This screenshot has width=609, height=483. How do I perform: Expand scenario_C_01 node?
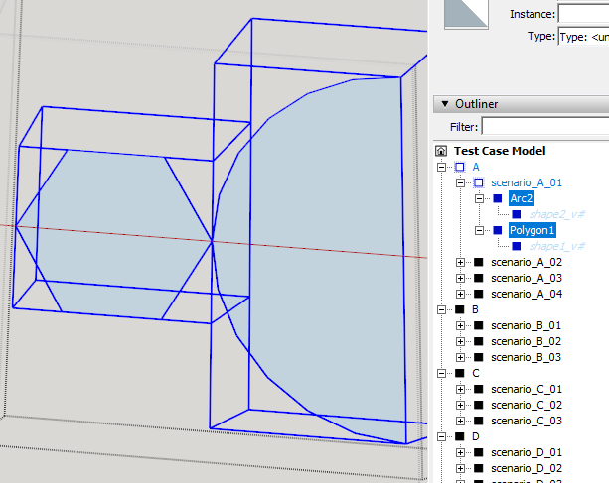tap(461, 389)
